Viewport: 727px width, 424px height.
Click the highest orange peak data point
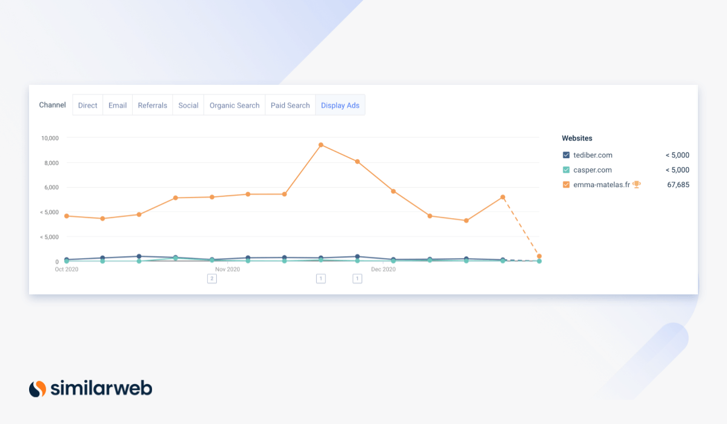click(x=320, y=145)
